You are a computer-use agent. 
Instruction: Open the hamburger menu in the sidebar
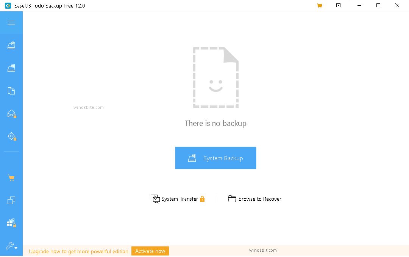[11, 23]
